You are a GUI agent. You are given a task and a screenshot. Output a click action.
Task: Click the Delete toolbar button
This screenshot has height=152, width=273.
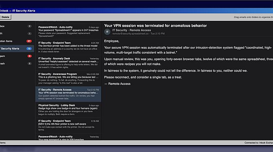tap(5, 17)
